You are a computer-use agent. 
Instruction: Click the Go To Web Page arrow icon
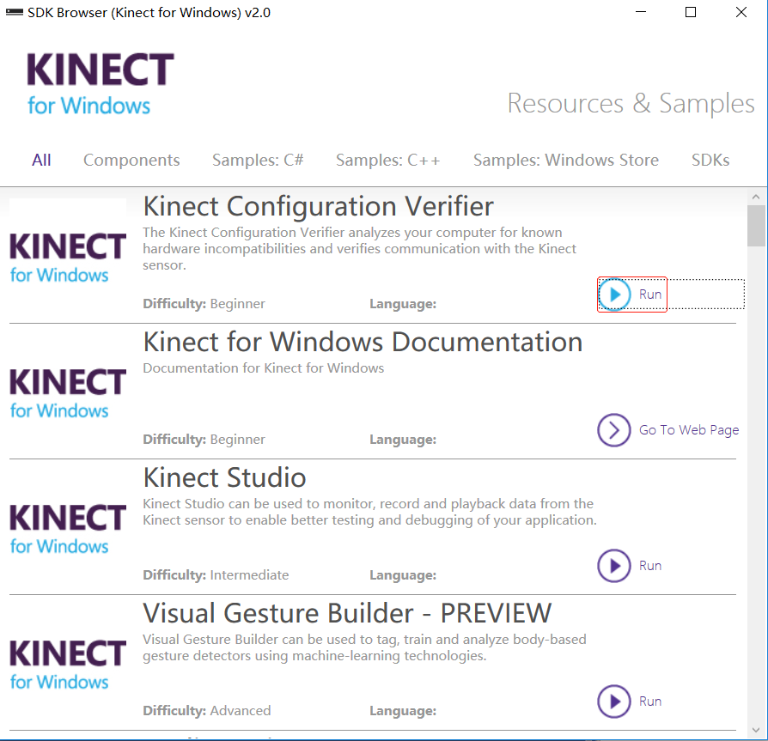(614, 430)
